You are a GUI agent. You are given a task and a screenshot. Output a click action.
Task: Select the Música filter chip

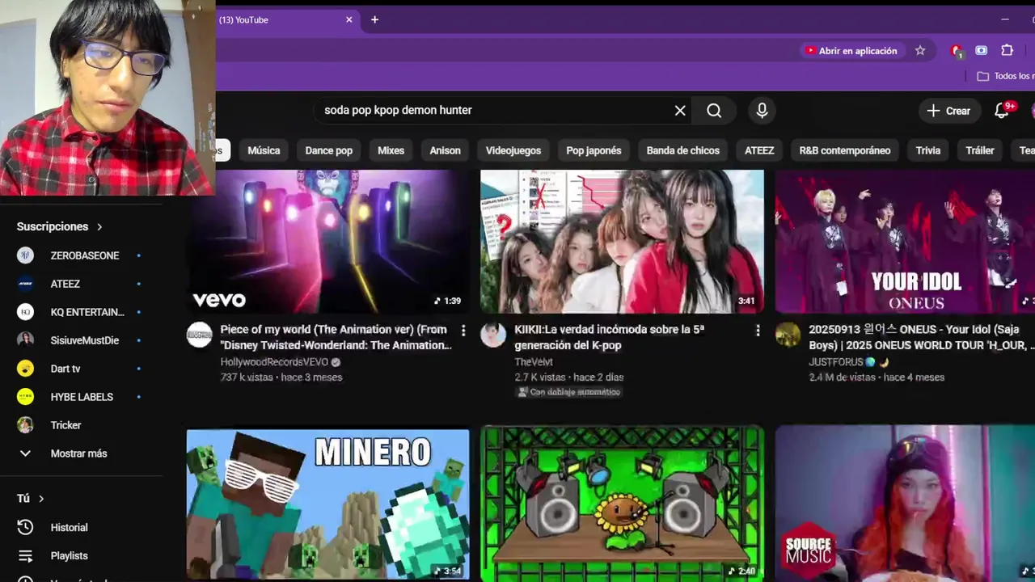coord(264,150)
